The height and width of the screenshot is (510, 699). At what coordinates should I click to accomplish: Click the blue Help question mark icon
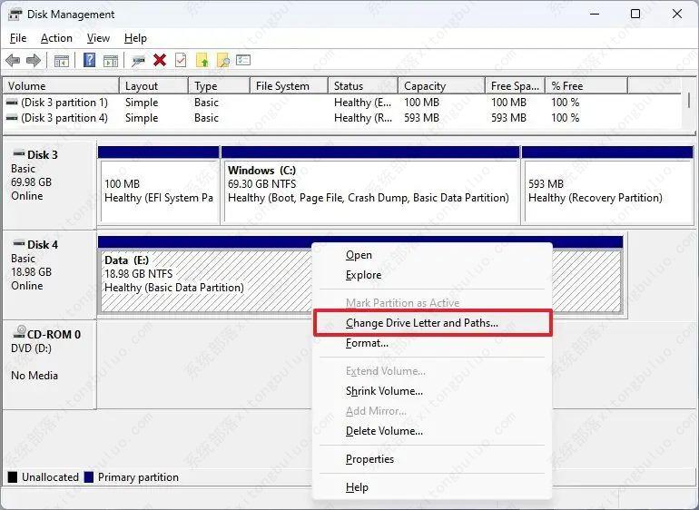click(x=89, y=61)
